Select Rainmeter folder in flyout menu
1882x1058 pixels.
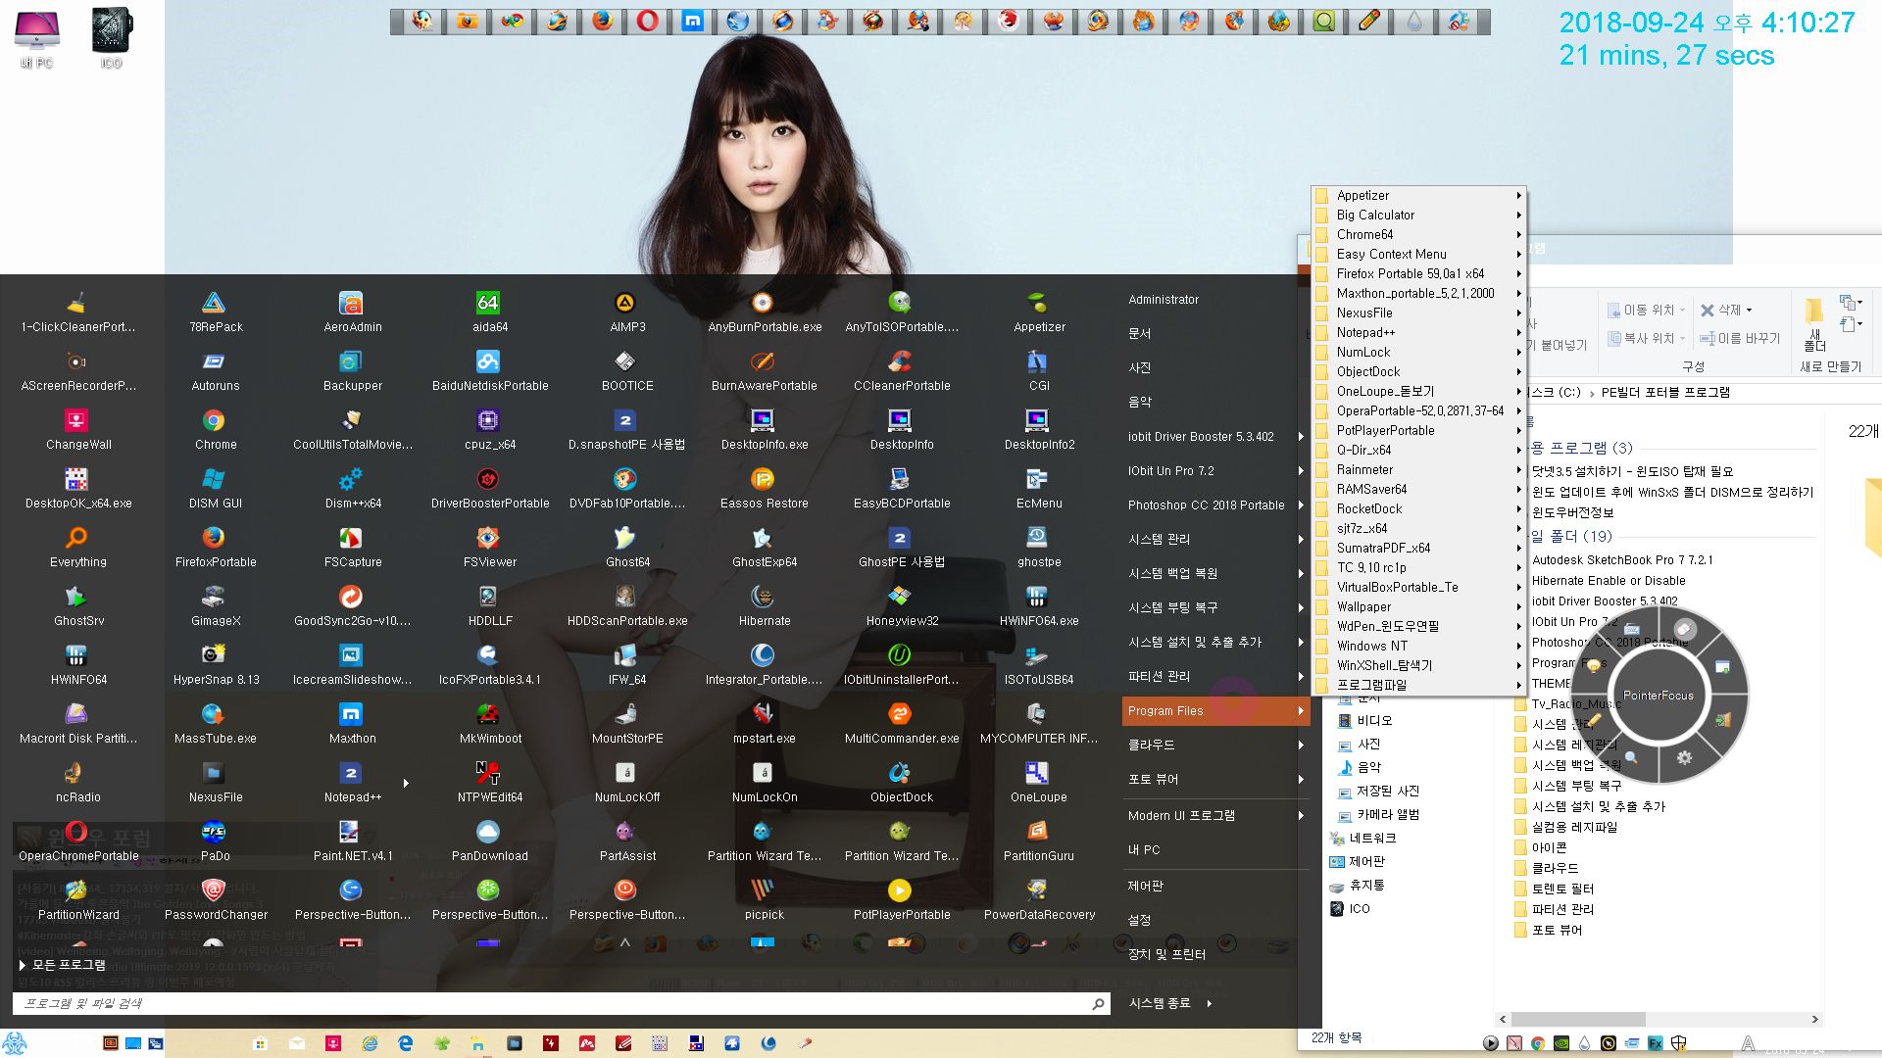pyautogui.click(x=1417, y=470)
